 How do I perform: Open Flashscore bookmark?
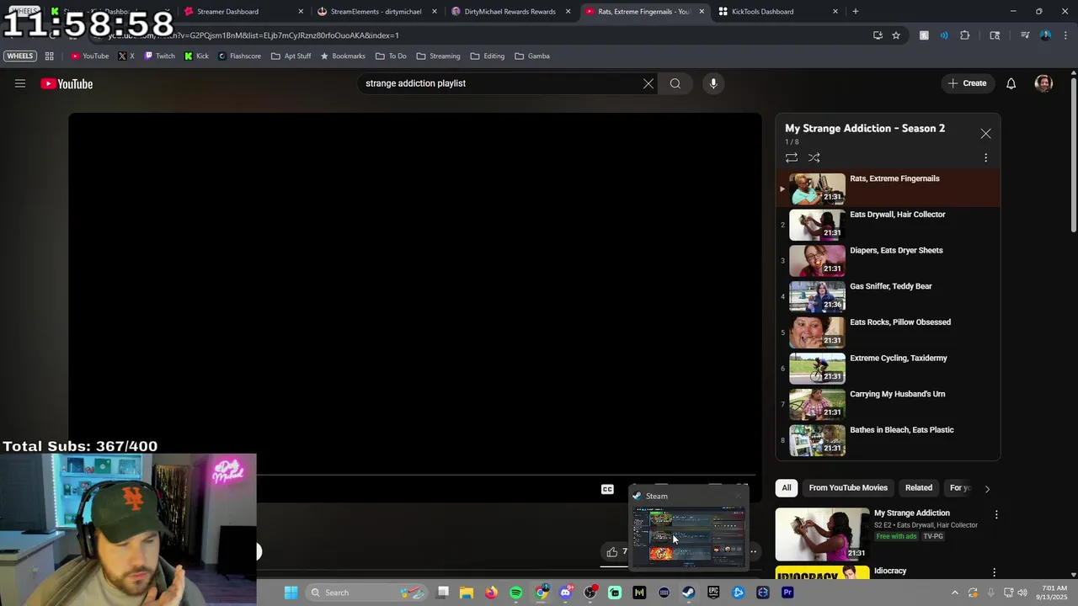[239, 56]
